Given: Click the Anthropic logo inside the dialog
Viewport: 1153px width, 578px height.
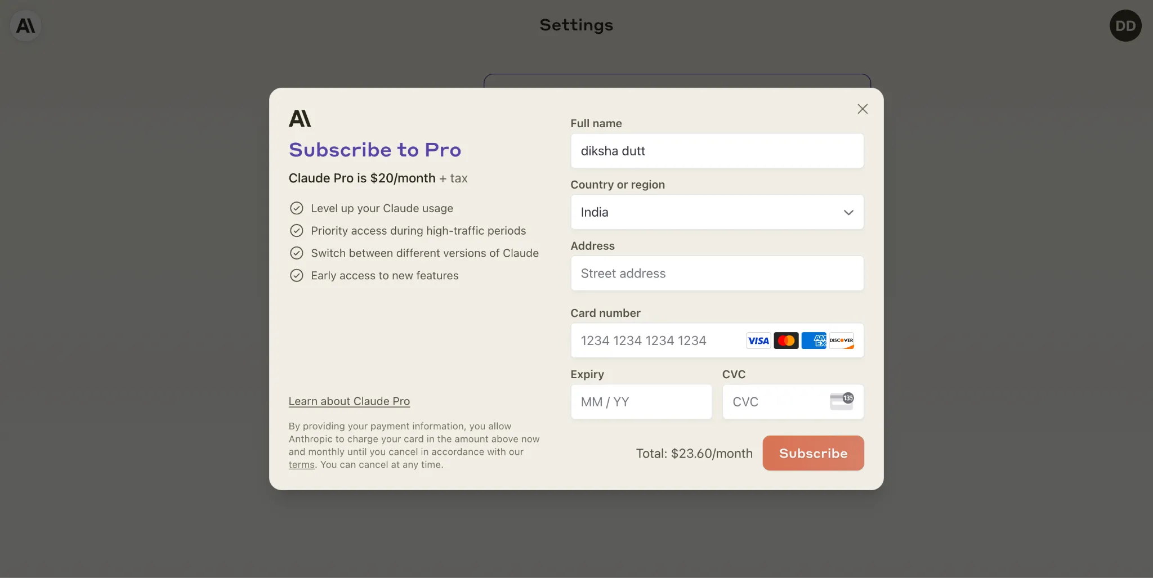Looking at the screenshot, I should (300, 119).
